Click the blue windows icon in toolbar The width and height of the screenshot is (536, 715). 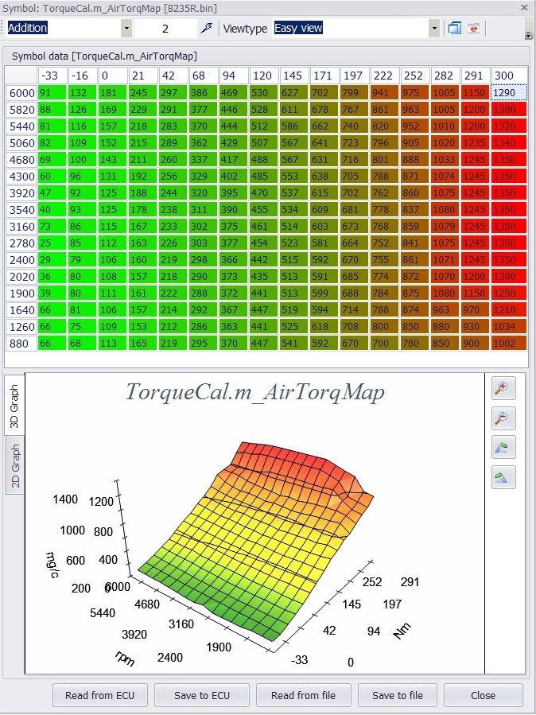click(455, 28)
